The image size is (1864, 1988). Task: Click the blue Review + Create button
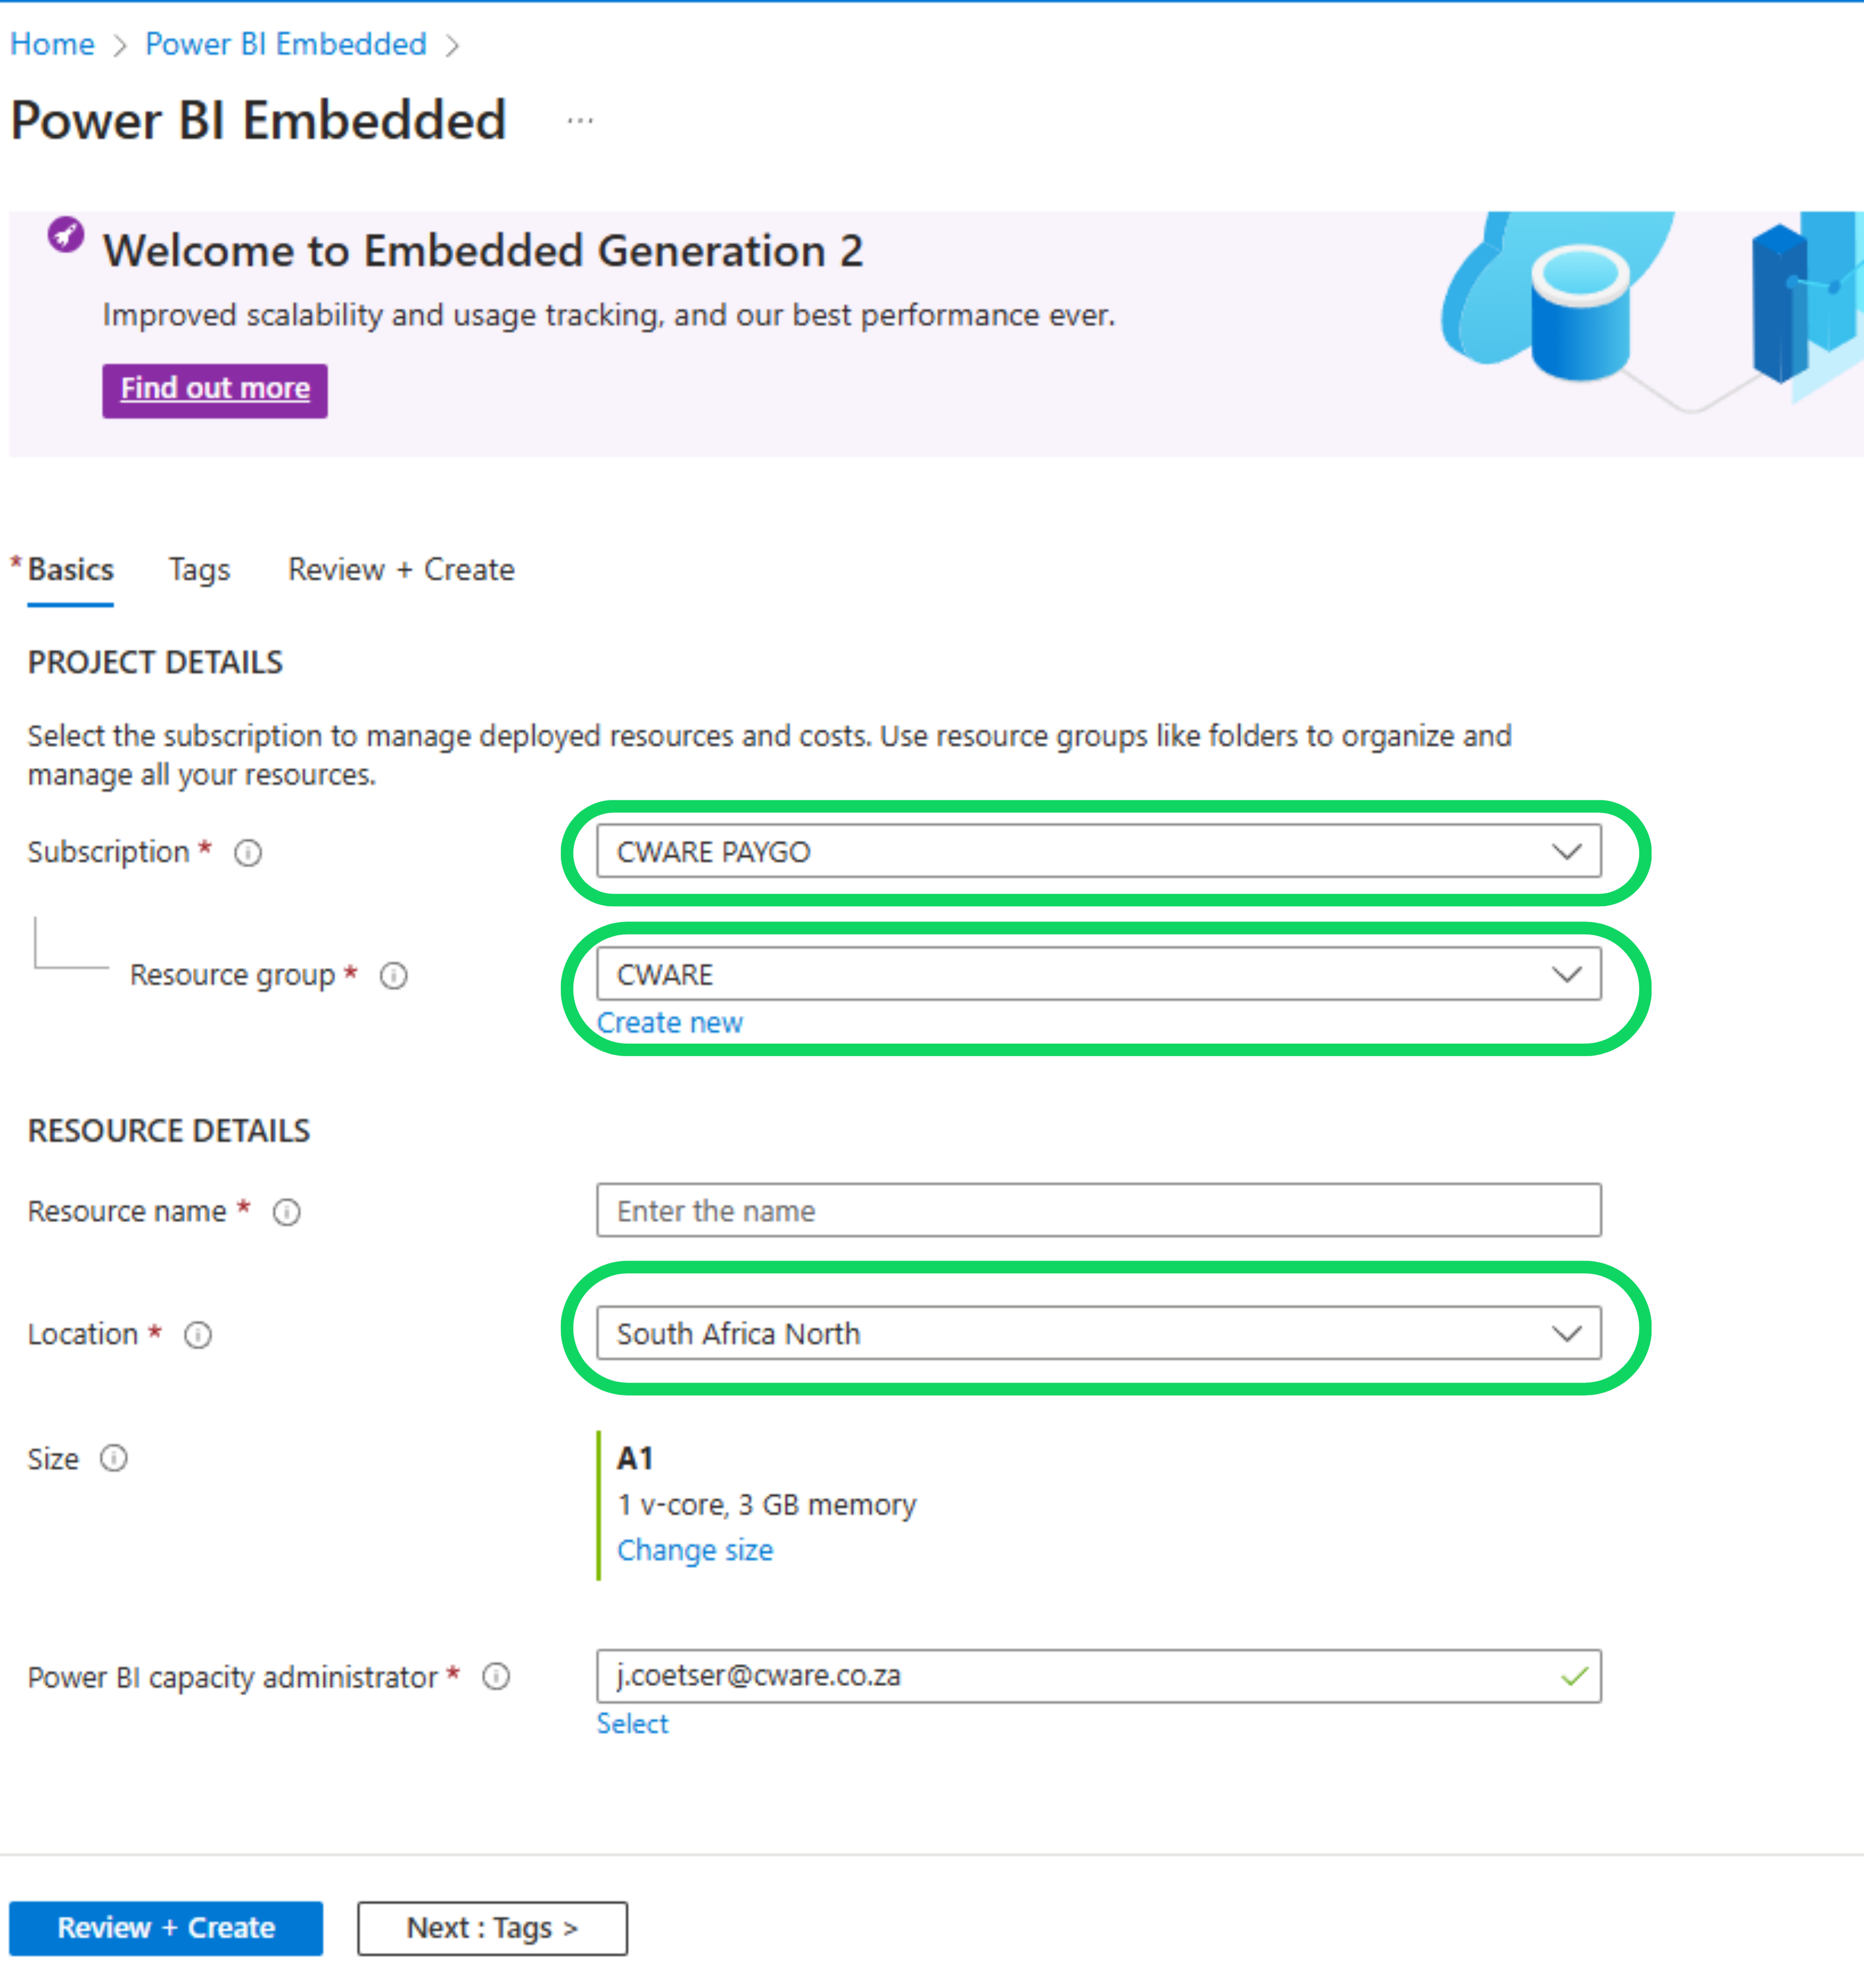[166, 1928]
